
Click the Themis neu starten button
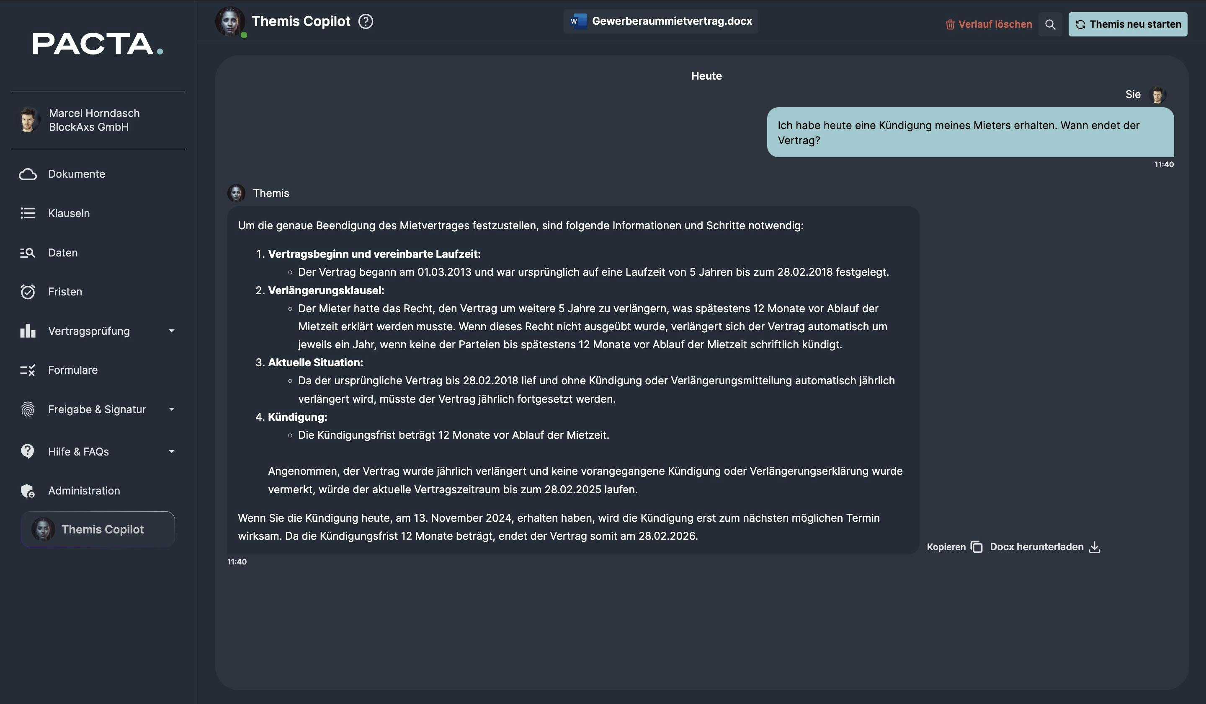tap(1128, 24)
